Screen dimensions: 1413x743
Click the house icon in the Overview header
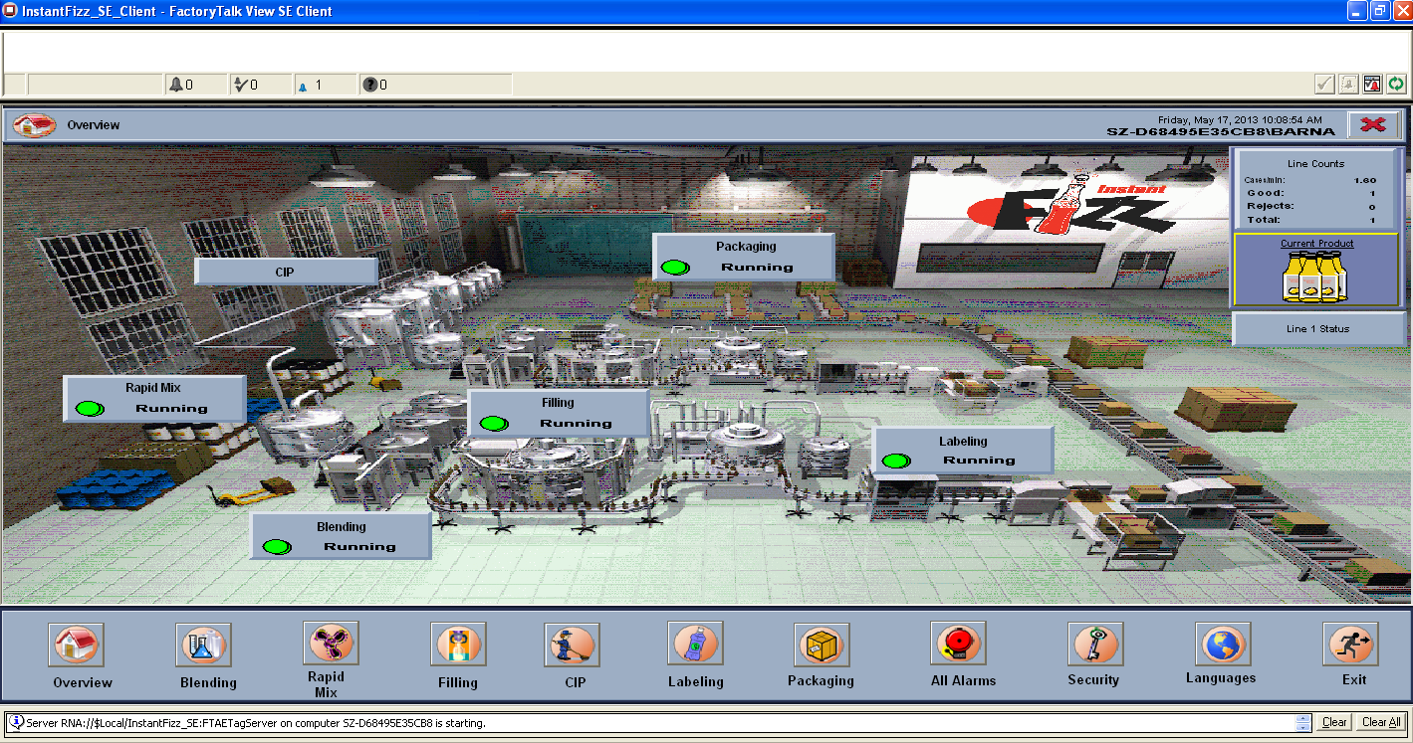click(x=35, y=125)
